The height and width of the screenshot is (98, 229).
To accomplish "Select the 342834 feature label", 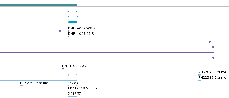I will (x=74, y=83).
